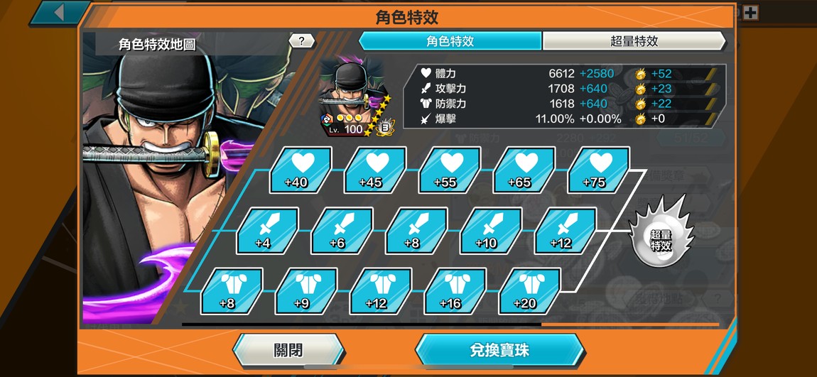
Task: Choose the +8 armor defense node
Action: [x=232, y=291]
